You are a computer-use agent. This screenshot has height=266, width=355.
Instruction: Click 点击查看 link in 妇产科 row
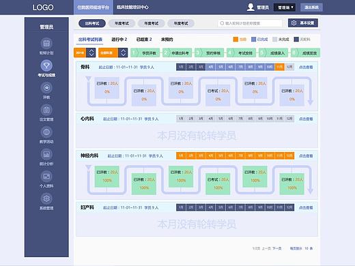[x=306, y=207]
